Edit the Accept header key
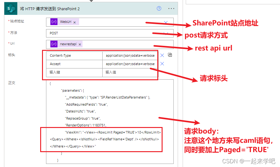 [x=74, y=64]
